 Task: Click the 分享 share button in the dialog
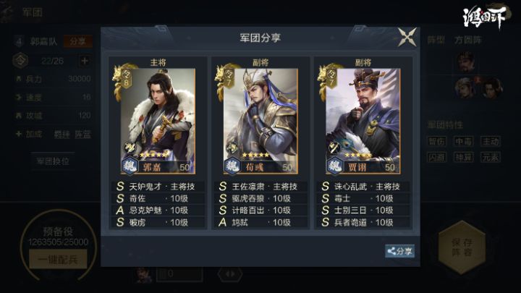pos(399,251)
